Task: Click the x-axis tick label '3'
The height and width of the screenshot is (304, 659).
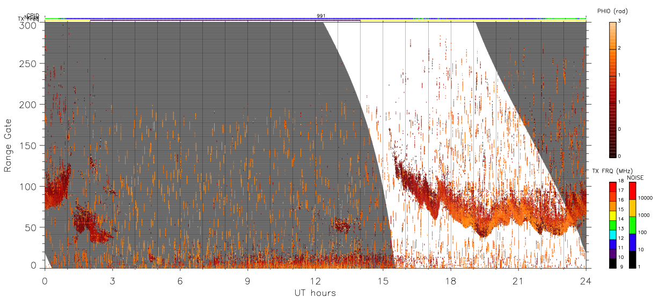Action: [112, 280]
